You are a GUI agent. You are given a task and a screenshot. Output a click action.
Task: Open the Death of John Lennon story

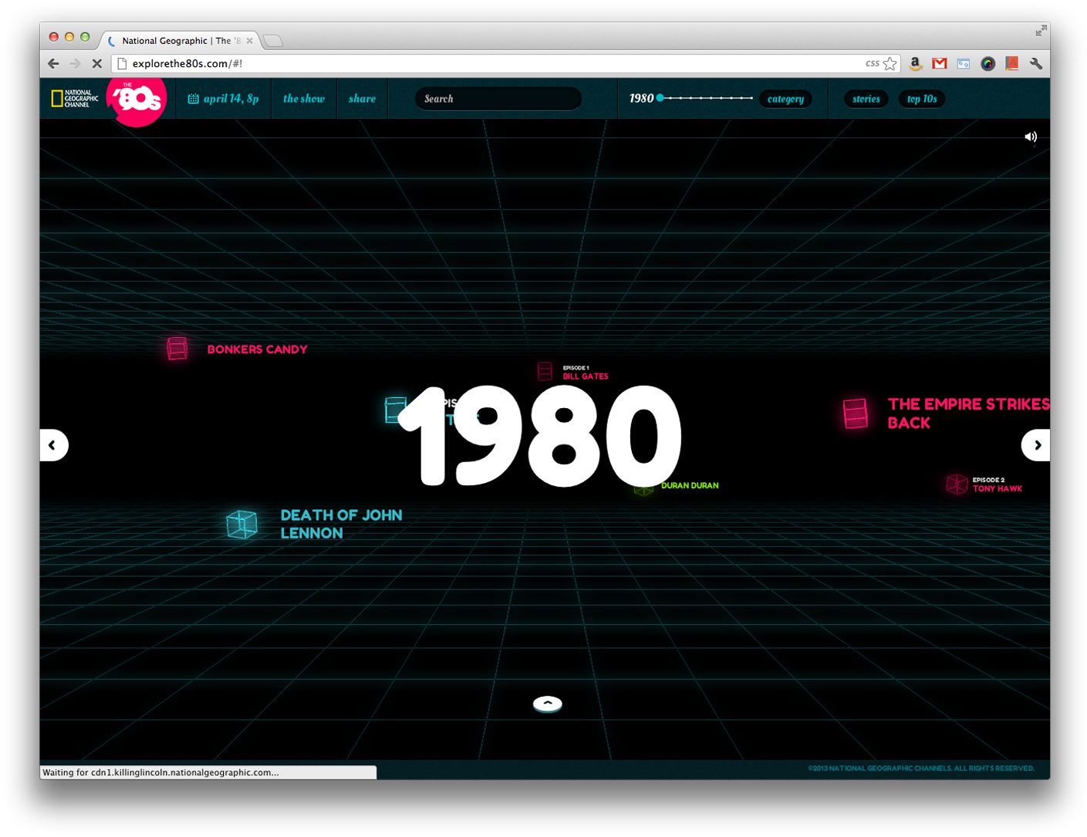click(341, 524)
